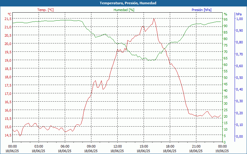Click the '17,5' temperature axis value
The width and height of the screenshot is (247, 154).
coord(8,86)
